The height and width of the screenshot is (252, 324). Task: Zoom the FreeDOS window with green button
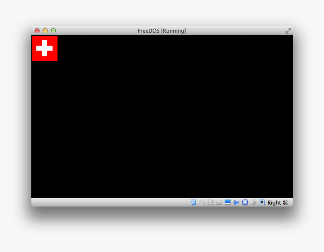point(53,31)
